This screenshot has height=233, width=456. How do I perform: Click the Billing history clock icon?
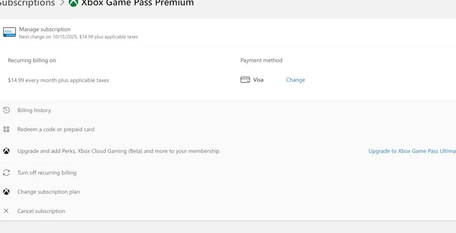pos(6,110)
